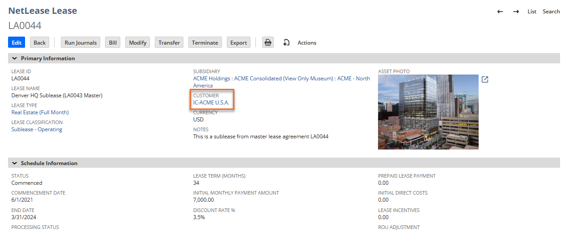Open the List view link
Image resolution: width=569 pixels, height=241 pixels.
pos(531,12)
